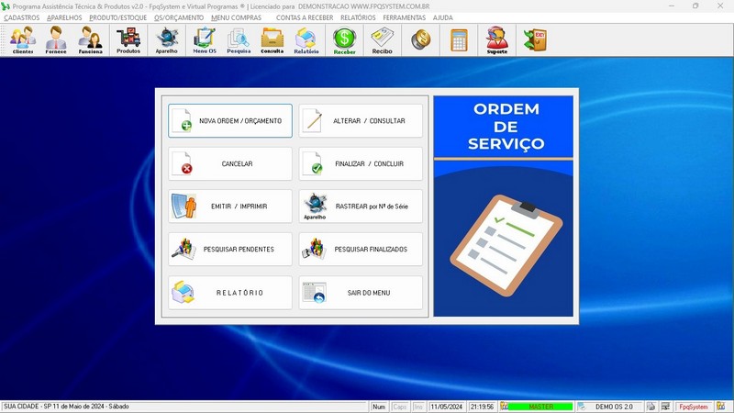Click PESQUISAR PENDENTES button
The image size is (734, 413).
[x=230, y=250]
